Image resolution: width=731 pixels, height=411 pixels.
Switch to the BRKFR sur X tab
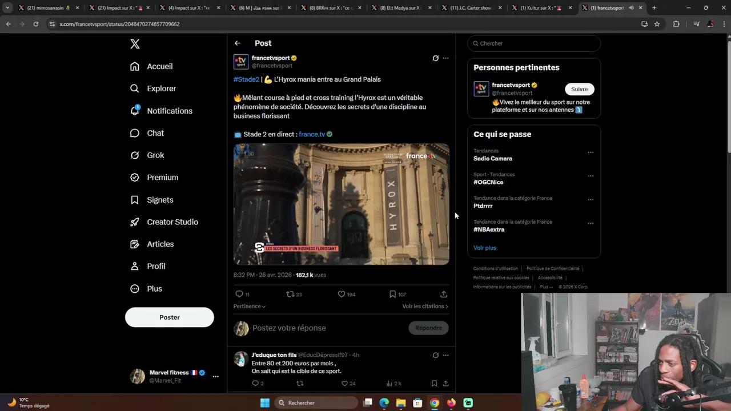click(x=331, y=8)
